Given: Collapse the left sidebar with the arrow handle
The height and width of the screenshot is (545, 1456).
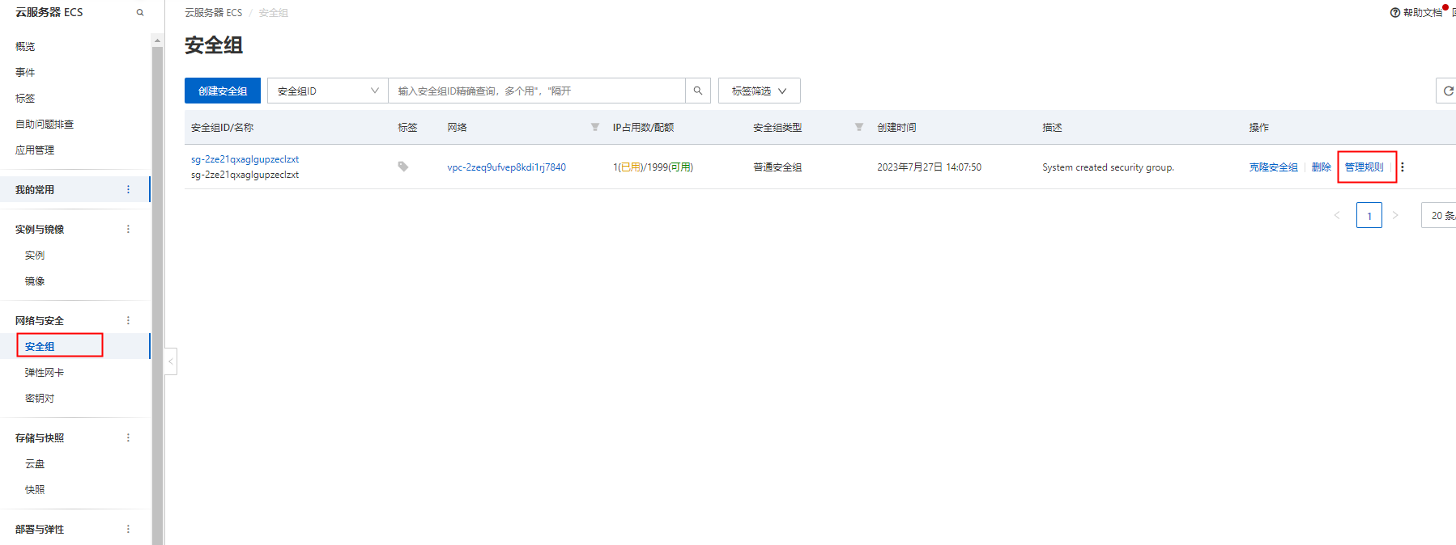Looking at the screenshot, I should click(171, 361).
